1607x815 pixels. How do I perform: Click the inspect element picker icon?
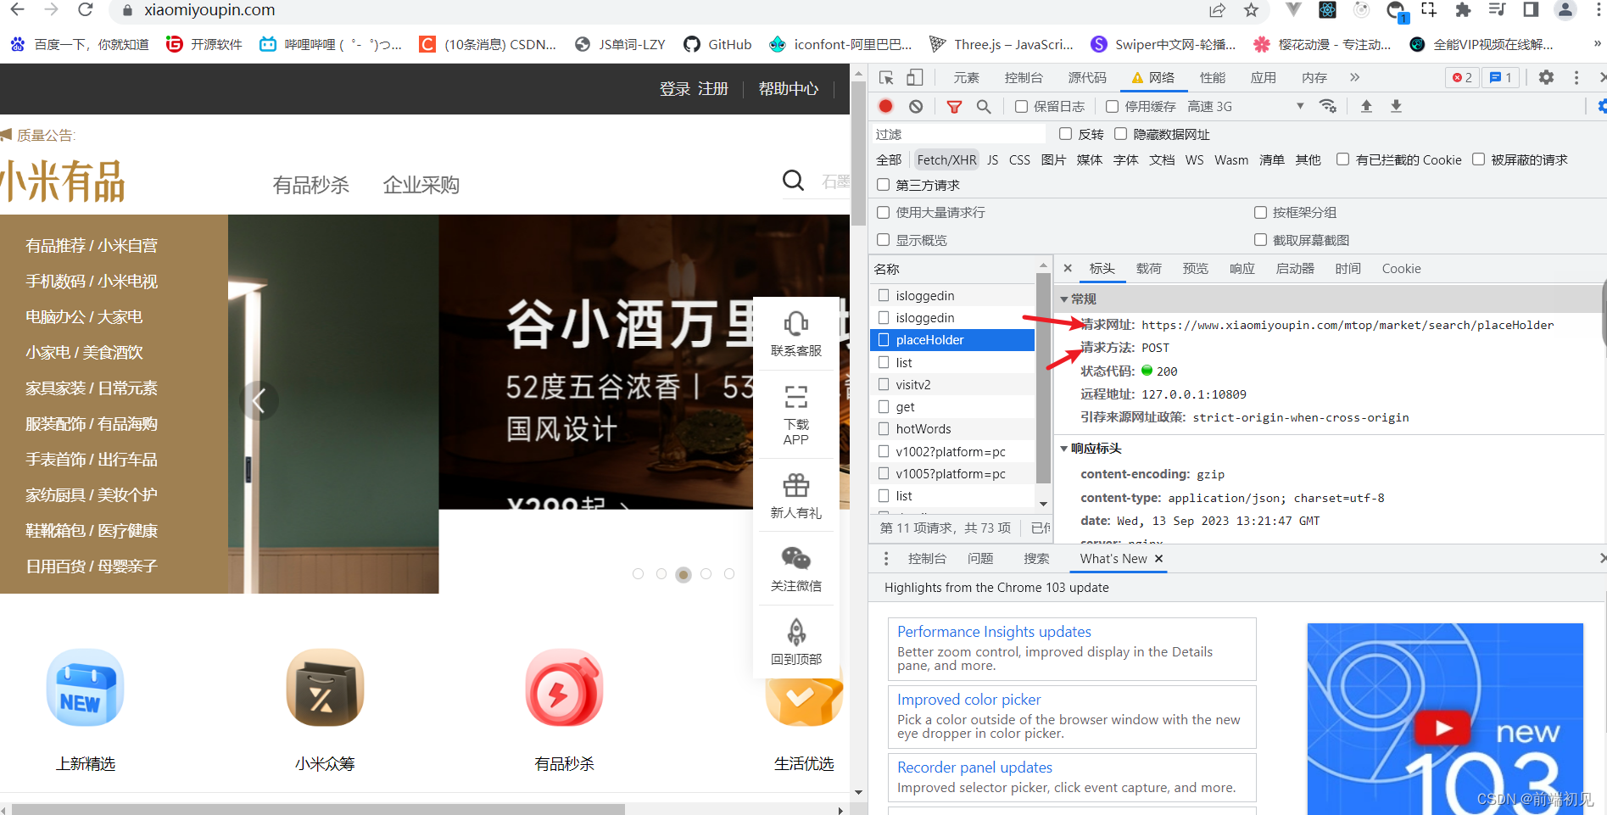pyautogui.click(x=886, y=78)
